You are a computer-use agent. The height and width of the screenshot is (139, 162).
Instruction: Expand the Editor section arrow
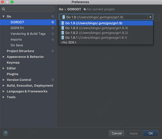[4, 68]
